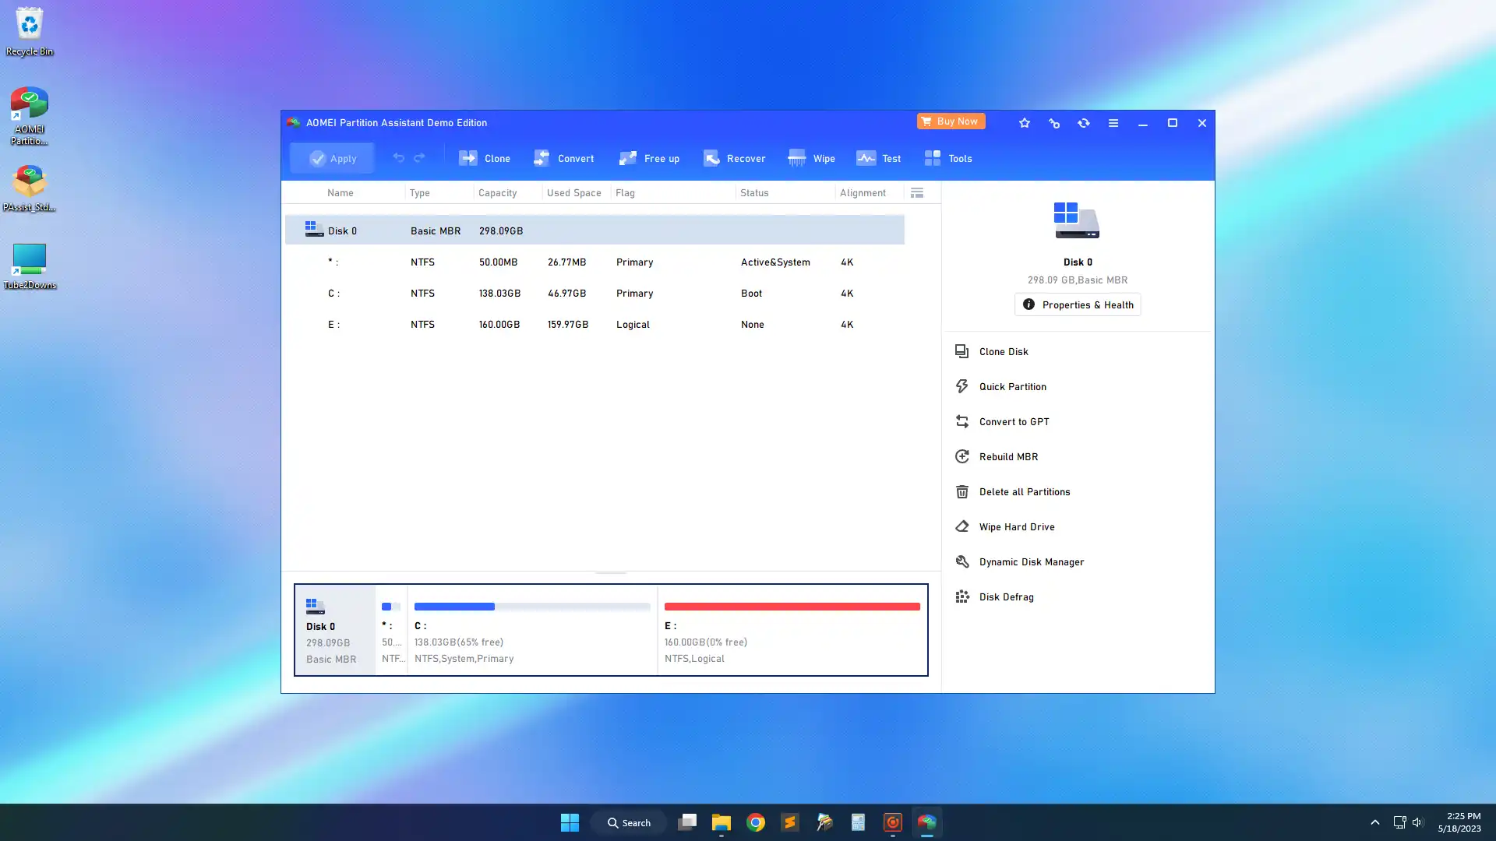Select the * : system partition row
The height and width of the screenshot is (841, 1496).
(595, 262)
